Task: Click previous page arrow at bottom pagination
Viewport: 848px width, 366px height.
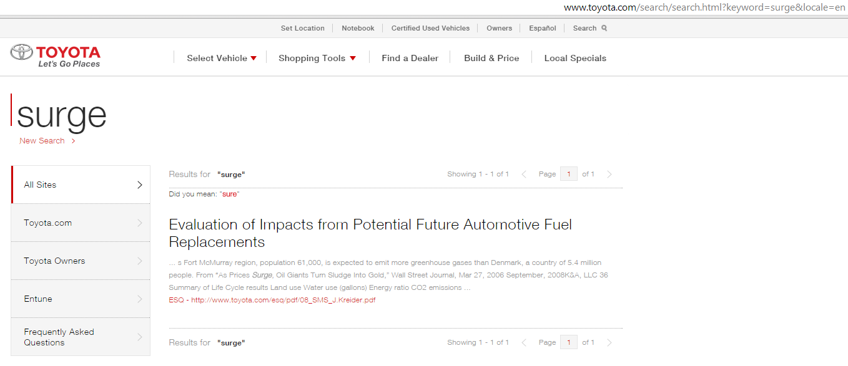Action: tap(525, 343)
